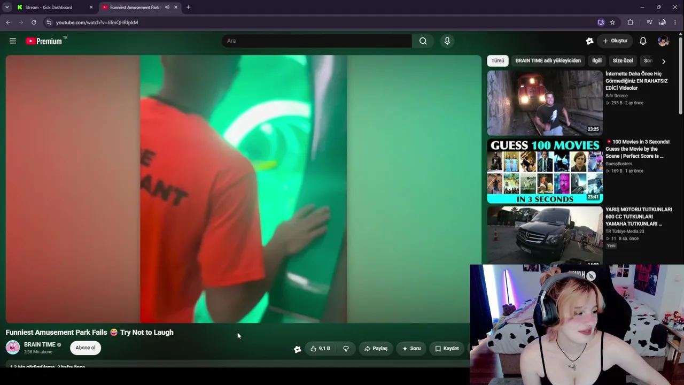Open the YouTube account avatar menu
Viewport: 684px width, 385px height.
[664, 41]
